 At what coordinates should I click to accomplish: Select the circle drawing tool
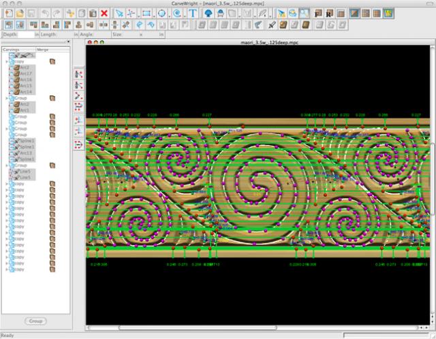[161, 13]
